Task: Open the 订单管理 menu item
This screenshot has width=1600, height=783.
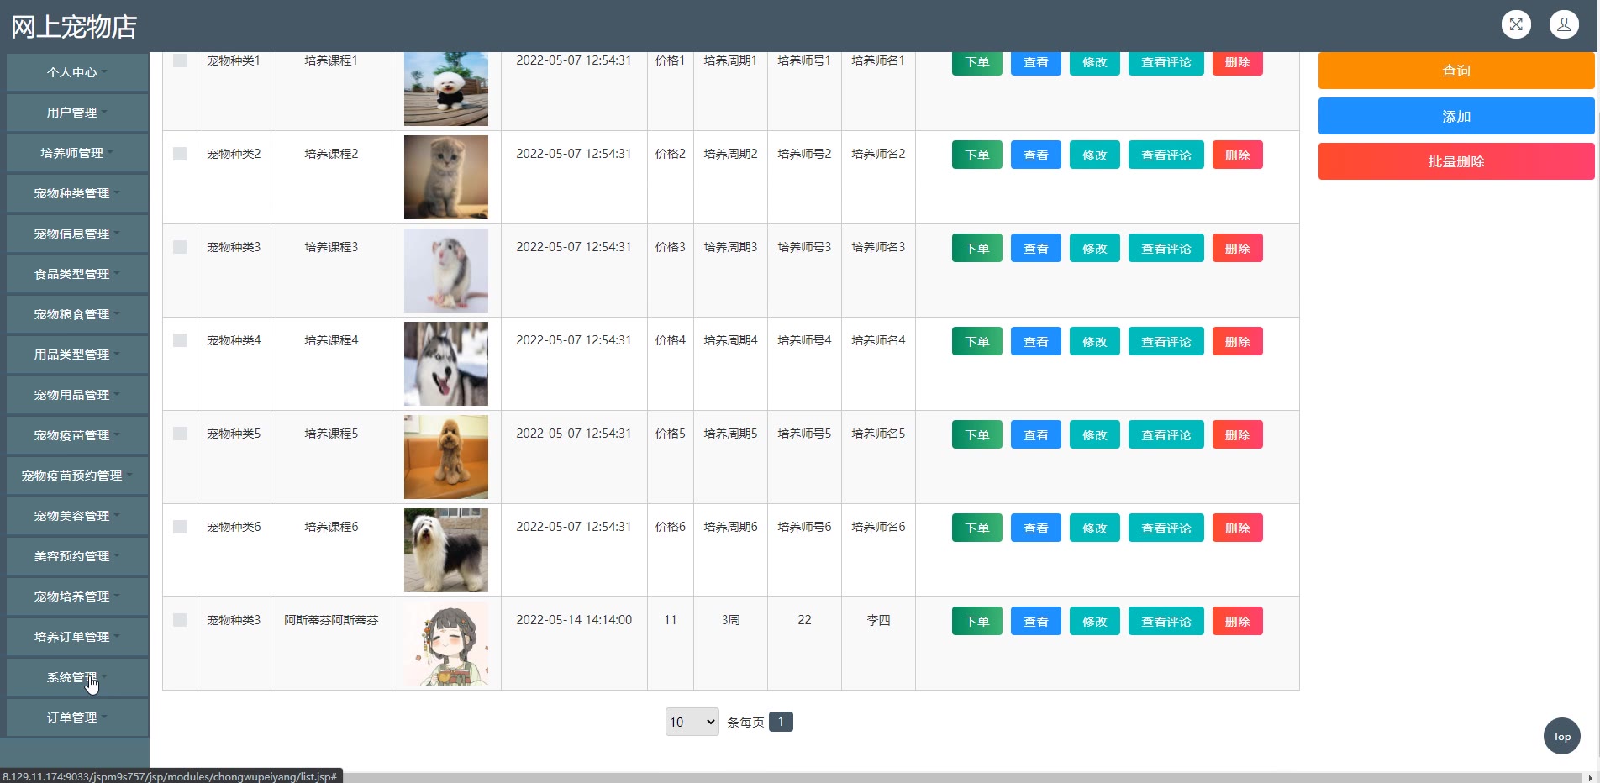Action: tap(77, 717)
